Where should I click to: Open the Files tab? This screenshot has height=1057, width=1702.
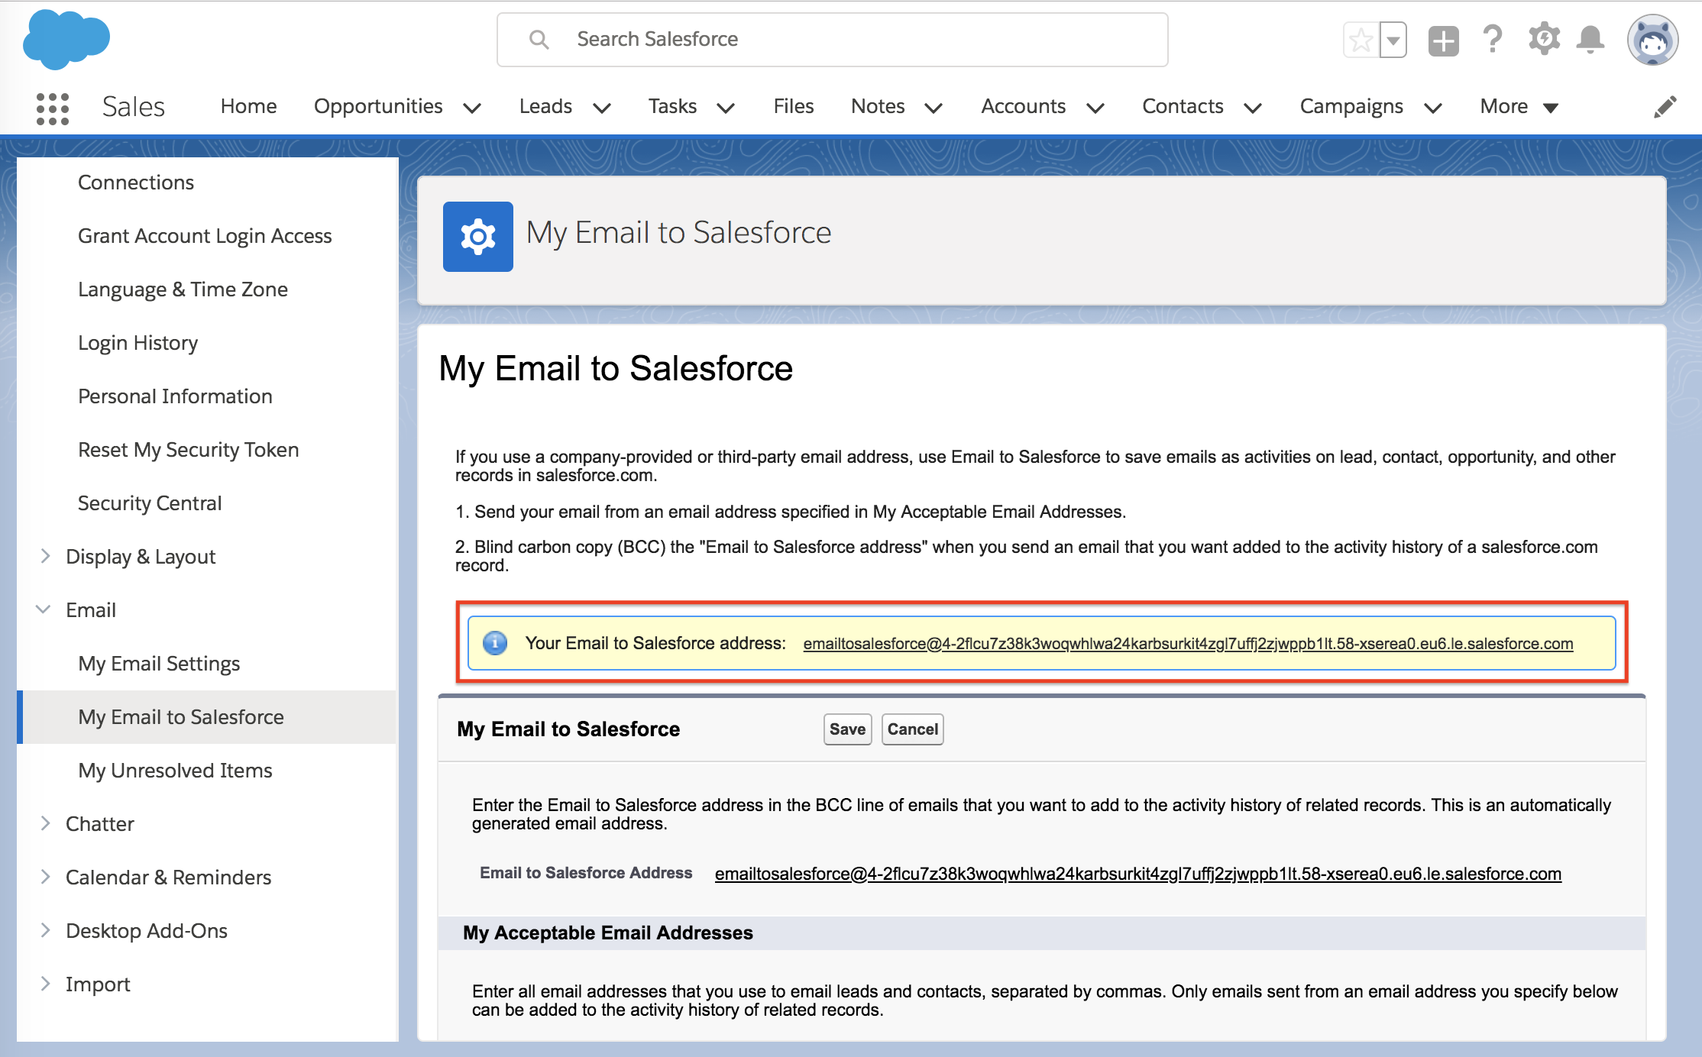[794, 106]
